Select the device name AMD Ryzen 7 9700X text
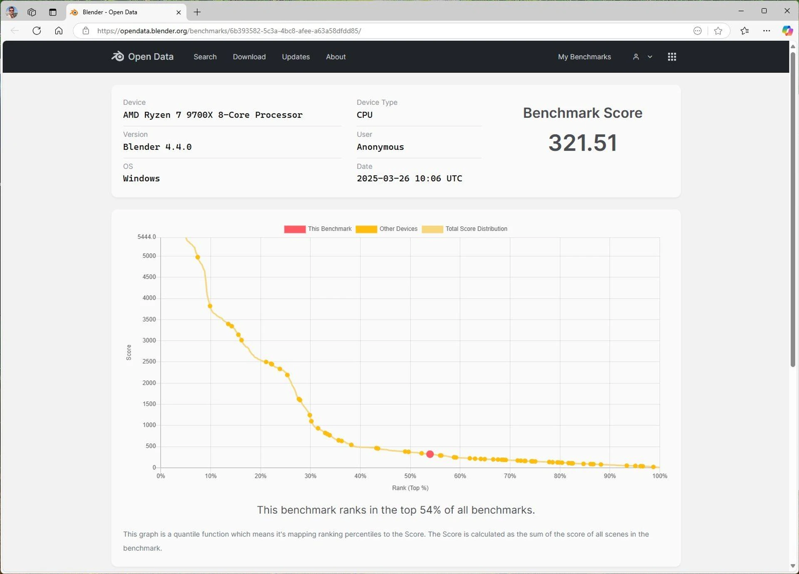Viewport: 799px width, 574px height. (213, 115)
